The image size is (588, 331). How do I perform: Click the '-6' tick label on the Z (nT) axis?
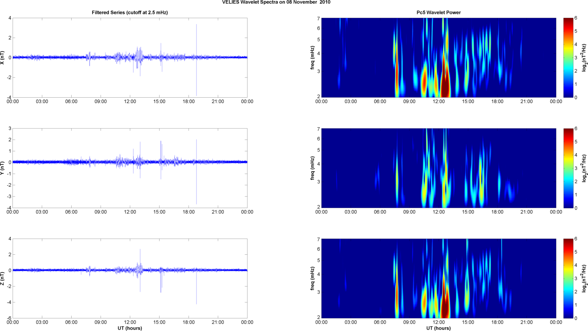(x=9, y=318)
